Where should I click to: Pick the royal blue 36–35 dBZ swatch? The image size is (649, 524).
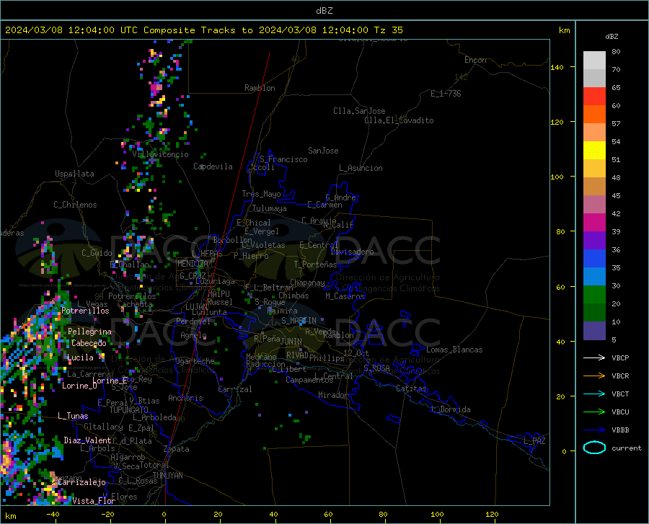click(x=594, y=259)
